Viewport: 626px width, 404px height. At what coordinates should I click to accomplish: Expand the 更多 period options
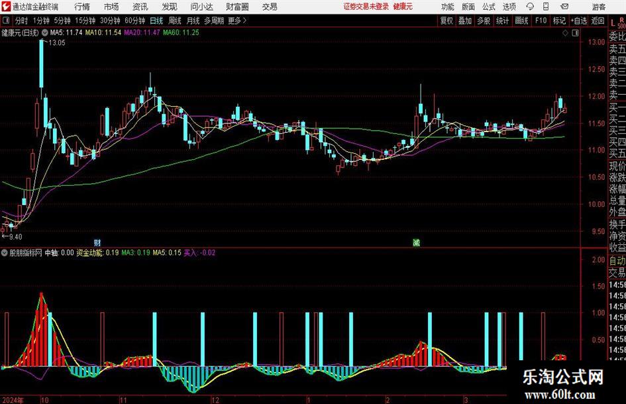[x=237, y=21]
